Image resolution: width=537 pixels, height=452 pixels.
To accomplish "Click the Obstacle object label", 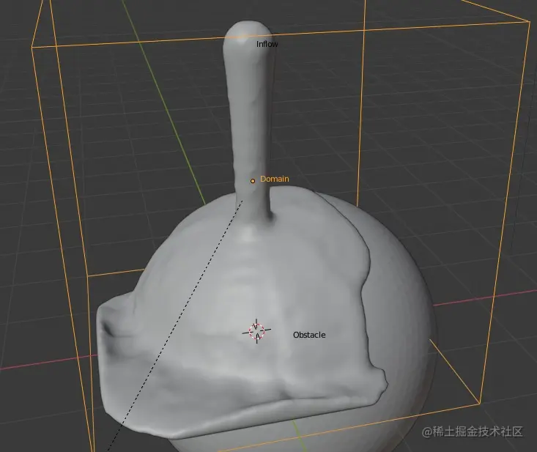I will click(309, 335).
